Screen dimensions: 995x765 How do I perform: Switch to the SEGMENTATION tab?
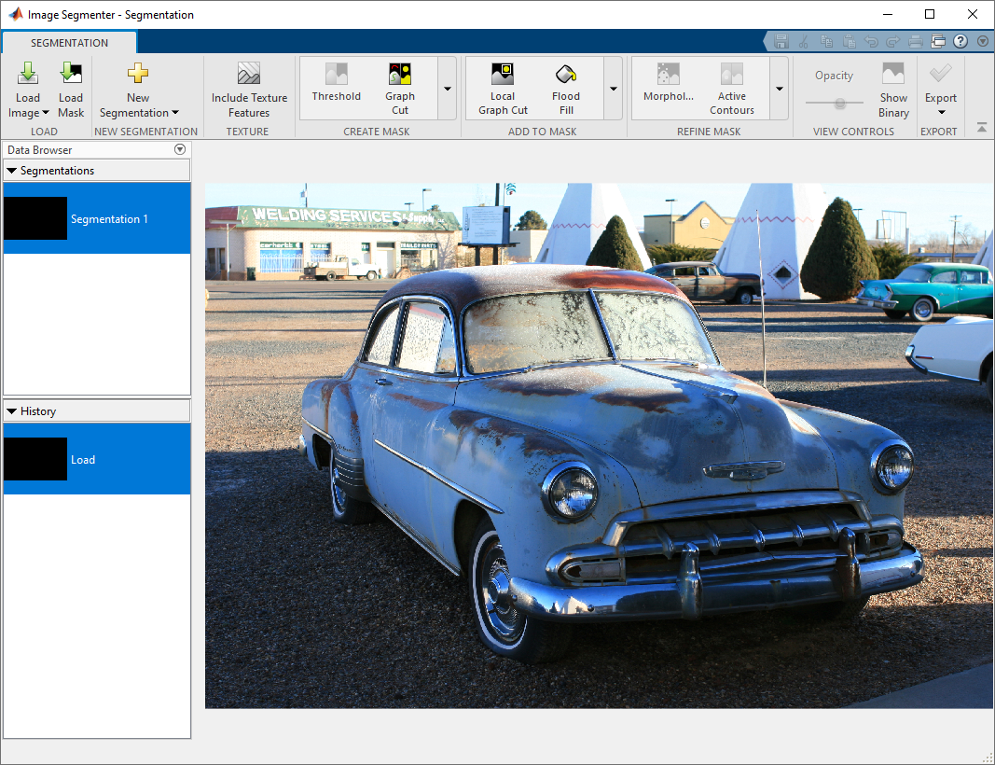click(x=70, y=43)
